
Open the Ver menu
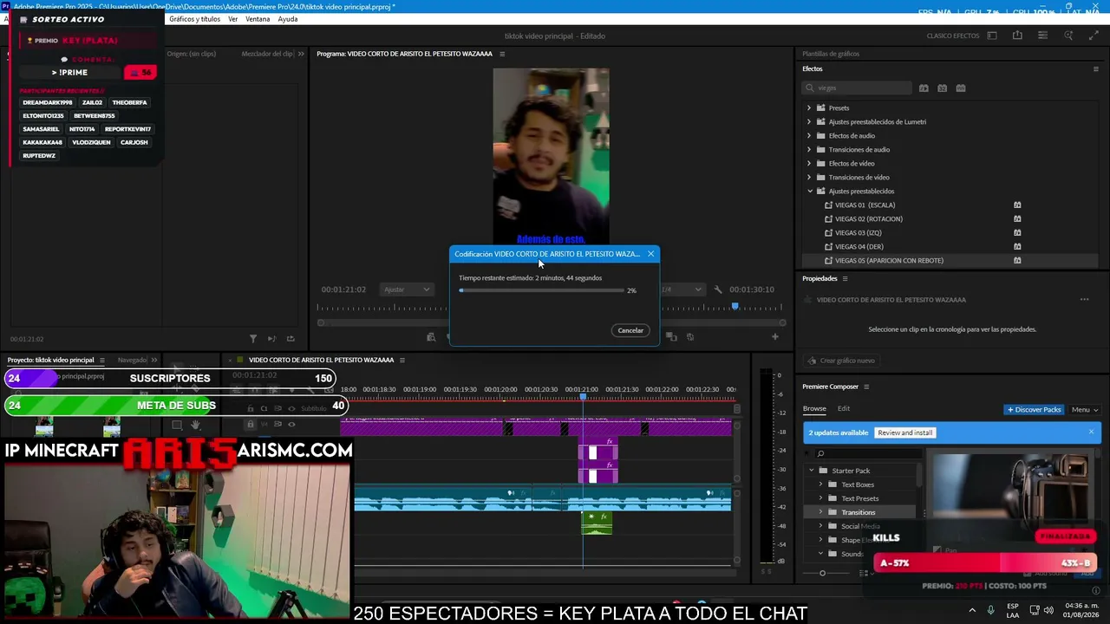click(x=233, y=19)
